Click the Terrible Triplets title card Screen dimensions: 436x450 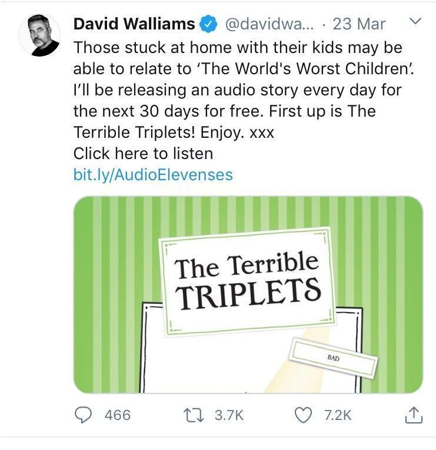[247, 282]
